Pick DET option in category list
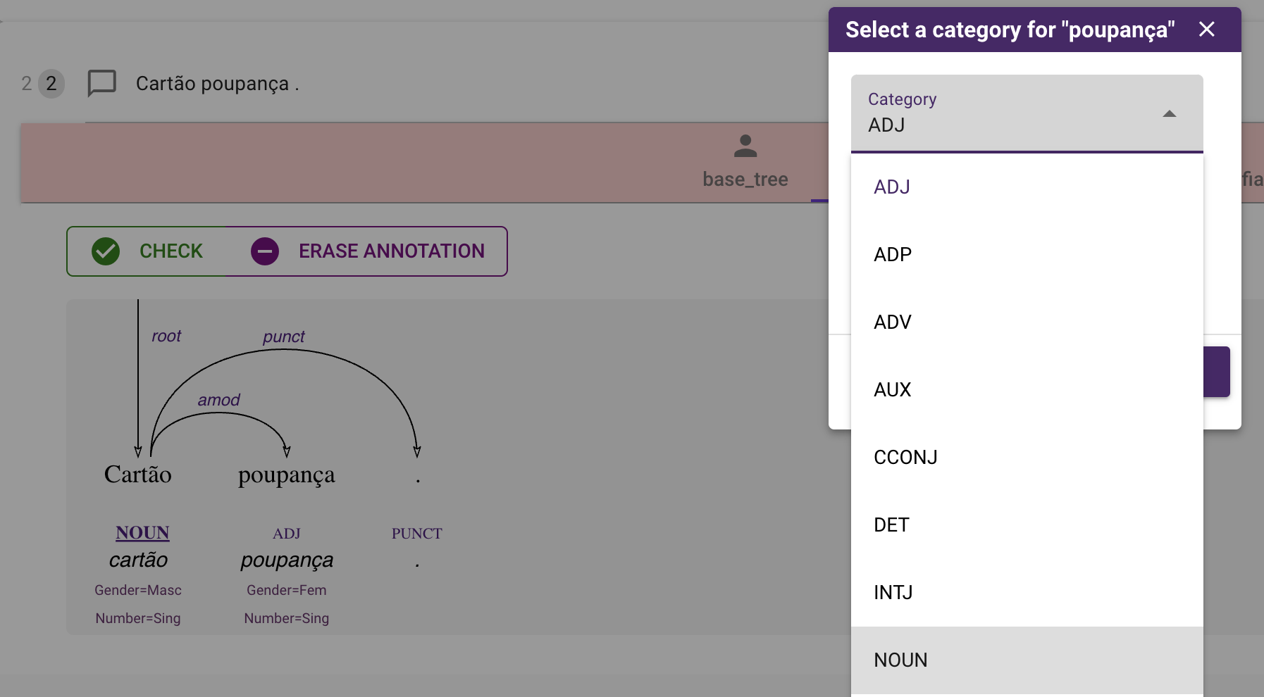The width and height of the screenshot is (1264, 697). tap(891, 525)
